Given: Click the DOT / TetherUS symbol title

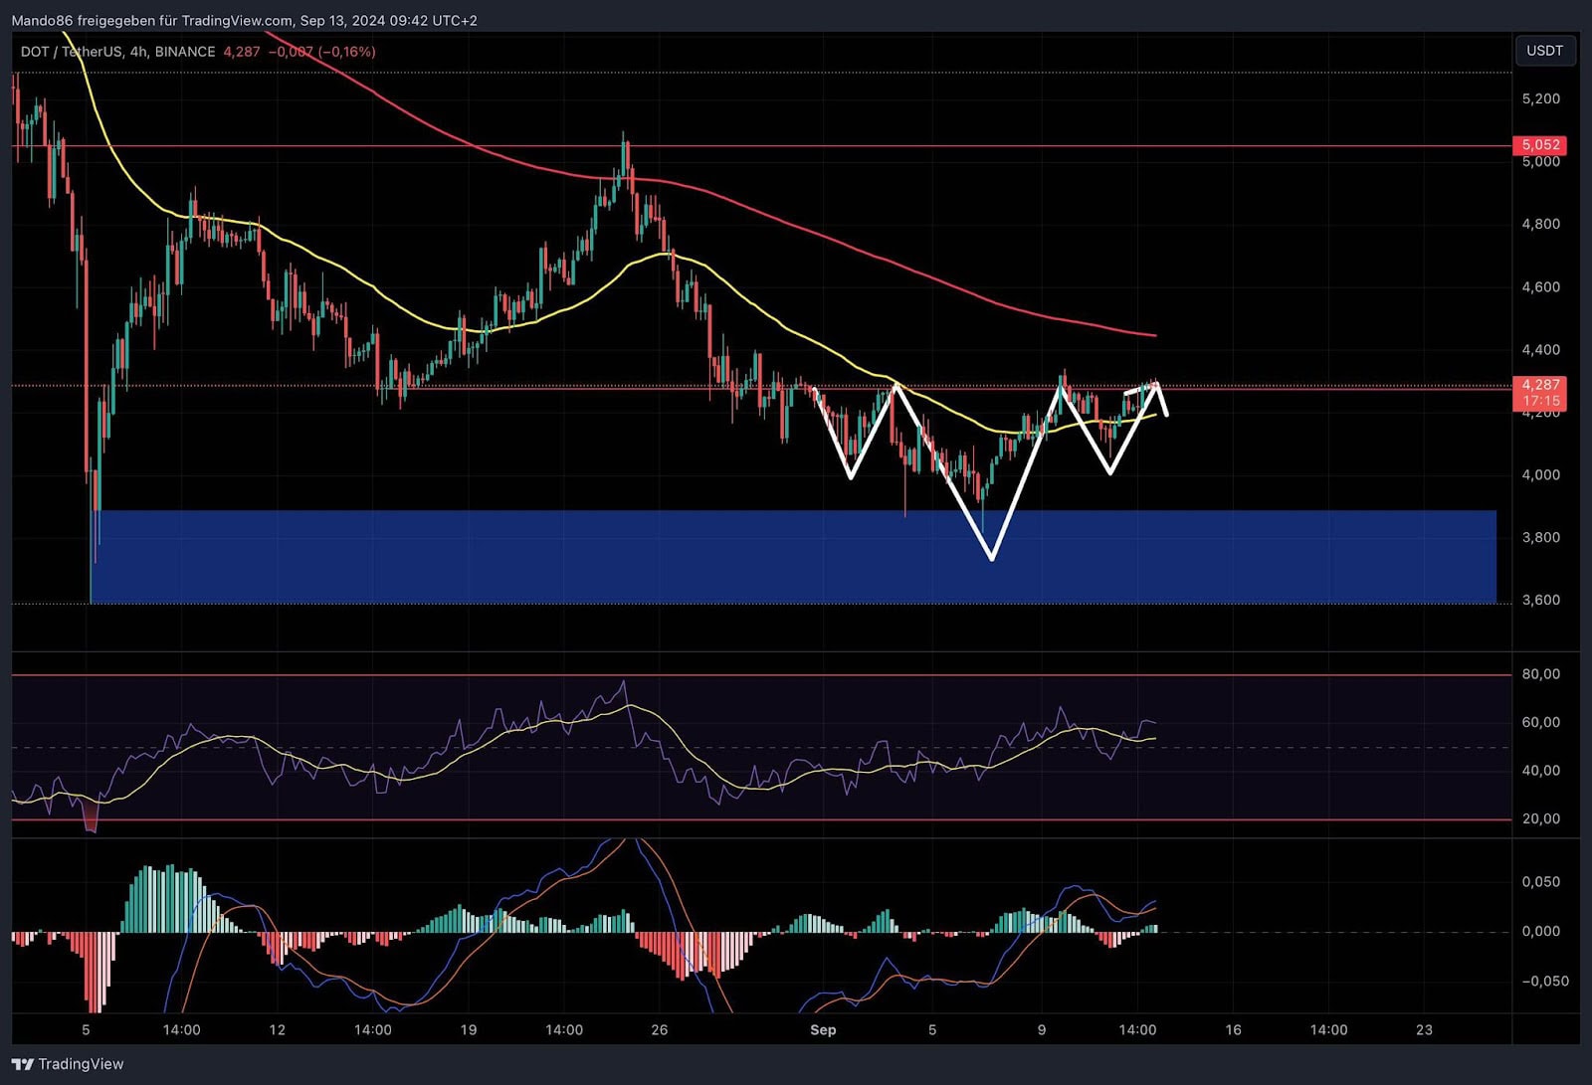Looking at the screenshot, I should tap(71, 52).
